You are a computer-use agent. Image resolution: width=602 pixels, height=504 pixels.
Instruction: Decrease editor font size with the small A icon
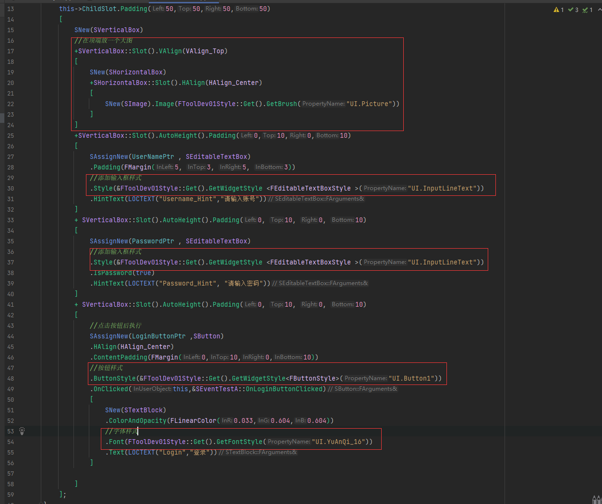[x=594, y=501]
